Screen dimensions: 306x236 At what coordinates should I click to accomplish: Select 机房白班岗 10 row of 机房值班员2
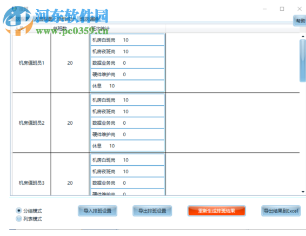pyautogui.click(x=127, y=100)
